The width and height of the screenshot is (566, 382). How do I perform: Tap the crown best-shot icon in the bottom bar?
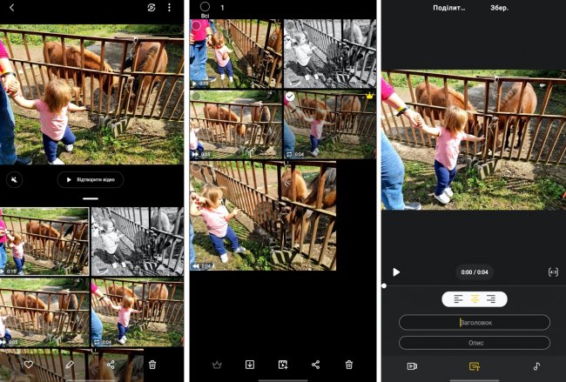pyautogui.click(x=217, y=365)
